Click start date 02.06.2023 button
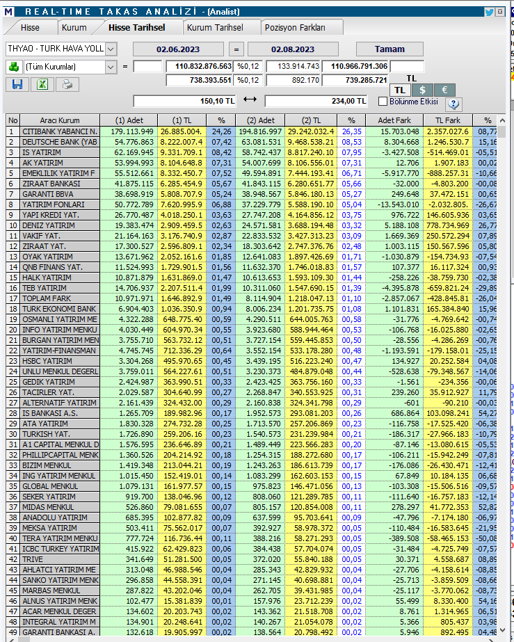 point(178,49)
